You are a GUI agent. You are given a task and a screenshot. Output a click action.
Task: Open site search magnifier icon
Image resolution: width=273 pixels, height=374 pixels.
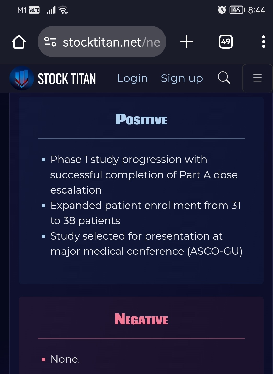[x=224, y=78]
